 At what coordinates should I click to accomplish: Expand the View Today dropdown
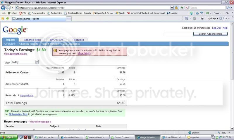coord(37,62)
